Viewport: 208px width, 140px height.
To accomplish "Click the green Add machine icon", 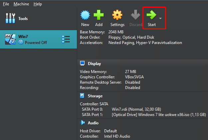I will (99, 15).
